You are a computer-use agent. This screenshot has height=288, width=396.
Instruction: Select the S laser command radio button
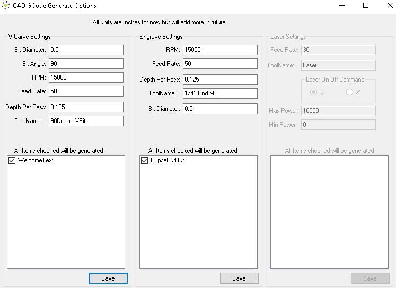pos(313,92)
